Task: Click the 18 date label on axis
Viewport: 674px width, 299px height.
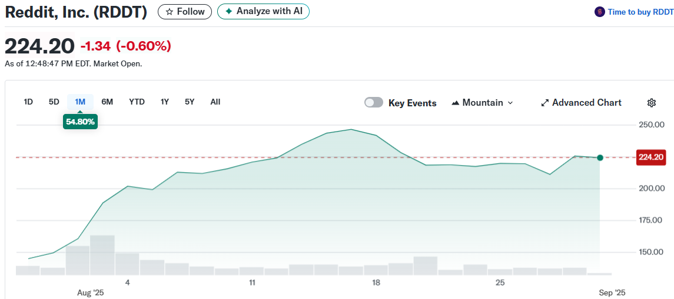Action: click(376, 283)
